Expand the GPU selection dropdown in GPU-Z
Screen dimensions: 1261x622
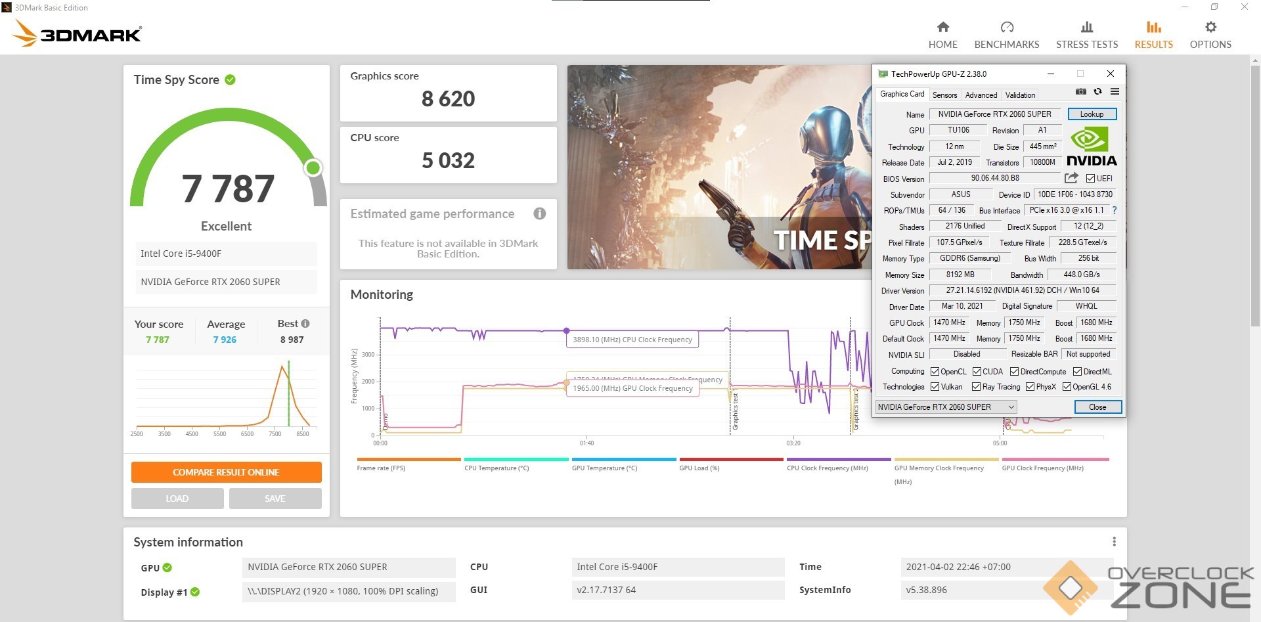tap(1011, 407)
